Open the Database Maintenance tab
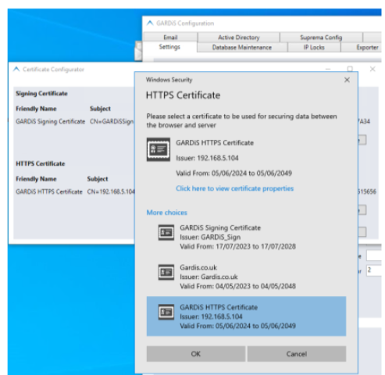The width and height of the screenshot is (385, 375). (242, 48)
